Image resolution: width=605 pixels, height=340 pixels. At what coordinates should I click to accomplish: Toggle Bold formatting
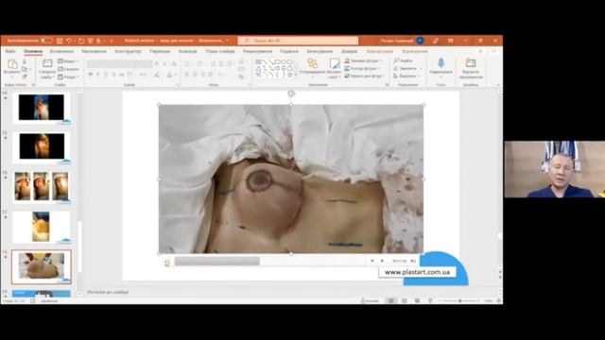tap(91, 75)
